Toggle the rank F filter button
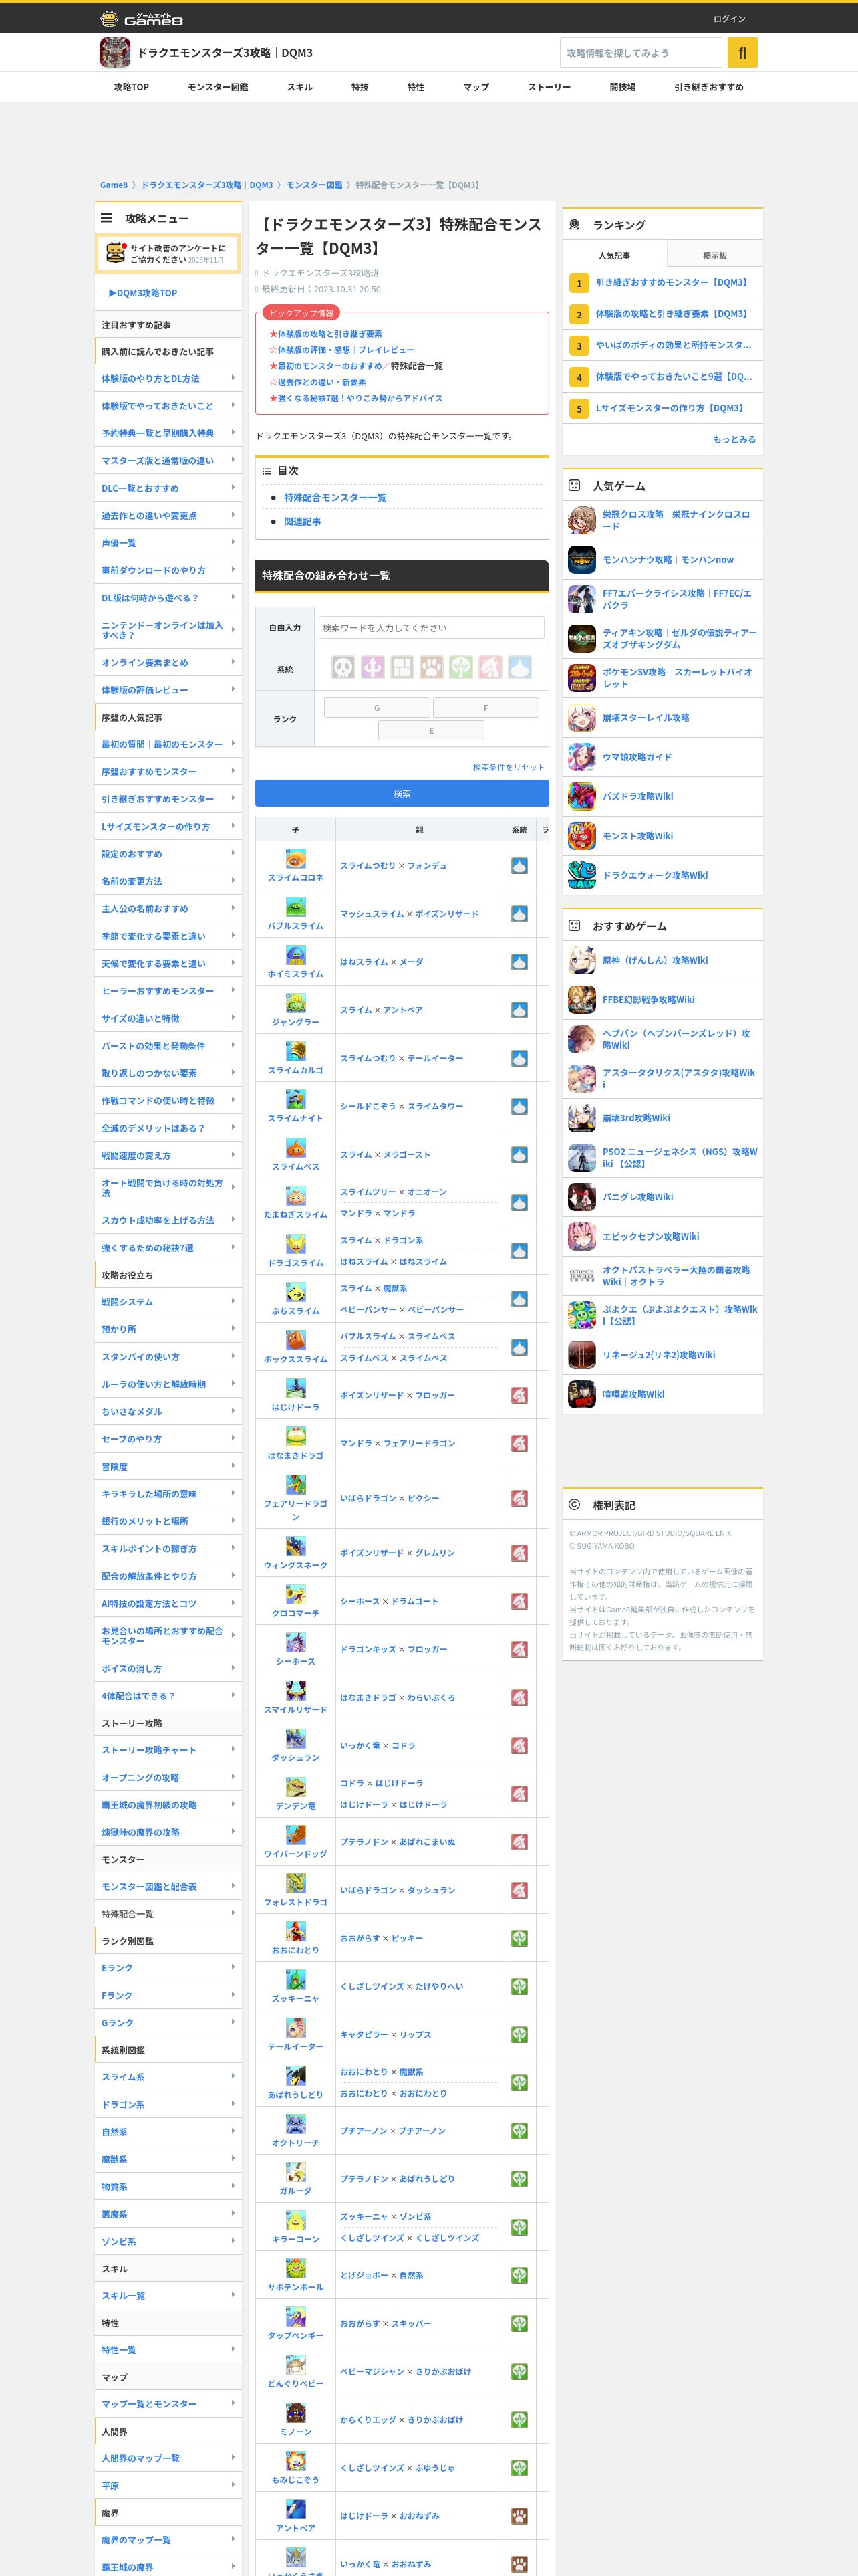858x2576 pixels. 485,708
